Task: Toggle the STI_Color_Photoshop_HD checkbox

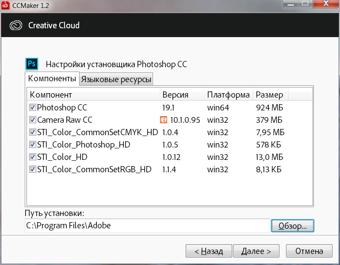Action: tap(33, 144)
